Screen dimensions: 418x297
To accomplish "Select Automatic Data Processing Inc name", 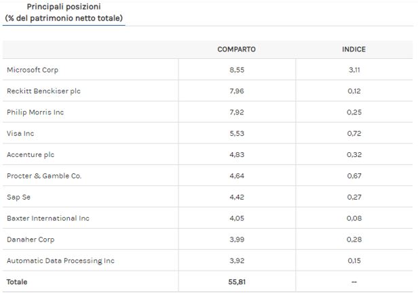I will (x=60, y=260).
